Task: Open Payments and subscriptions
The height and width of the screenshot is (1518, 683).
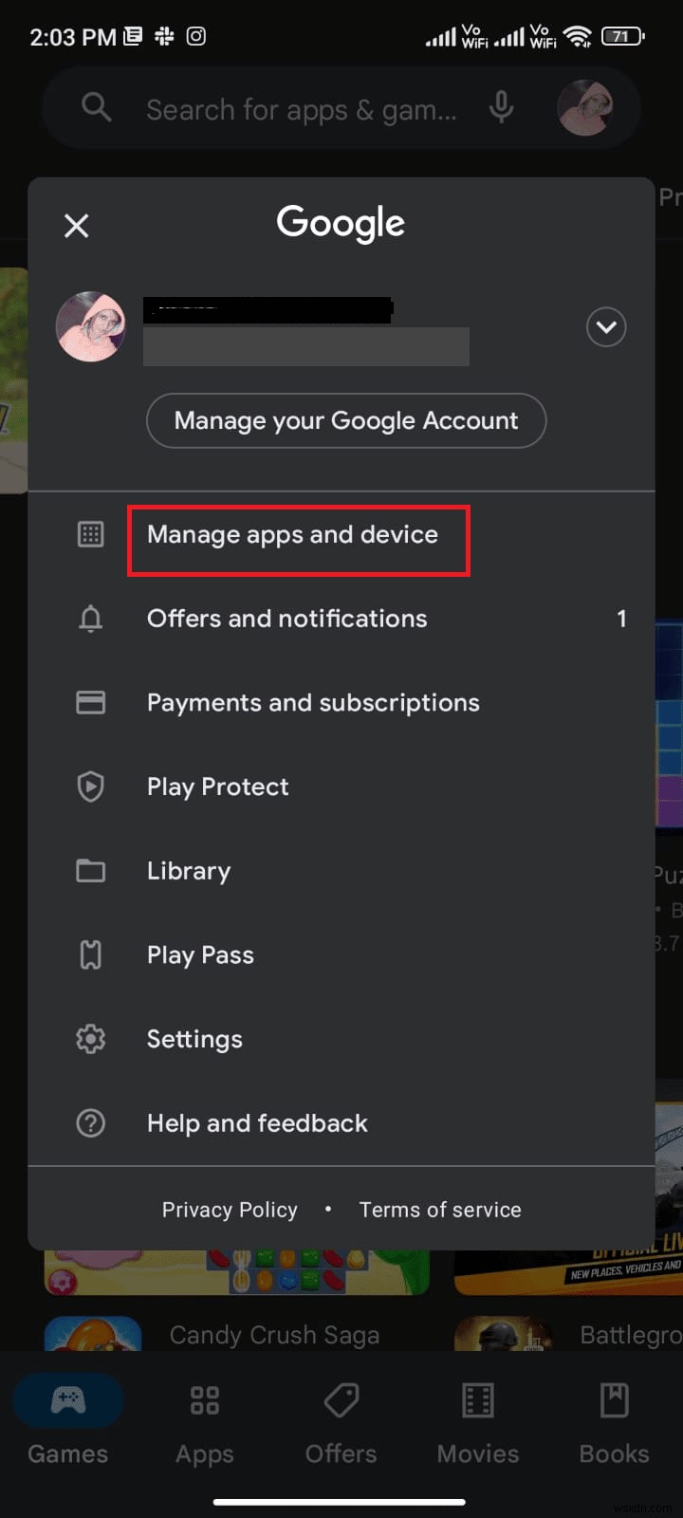Action: 313,702
